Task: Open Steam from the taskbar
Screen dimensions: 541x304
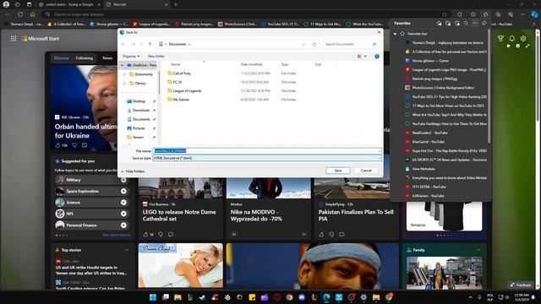Action: tap(202, 297)
